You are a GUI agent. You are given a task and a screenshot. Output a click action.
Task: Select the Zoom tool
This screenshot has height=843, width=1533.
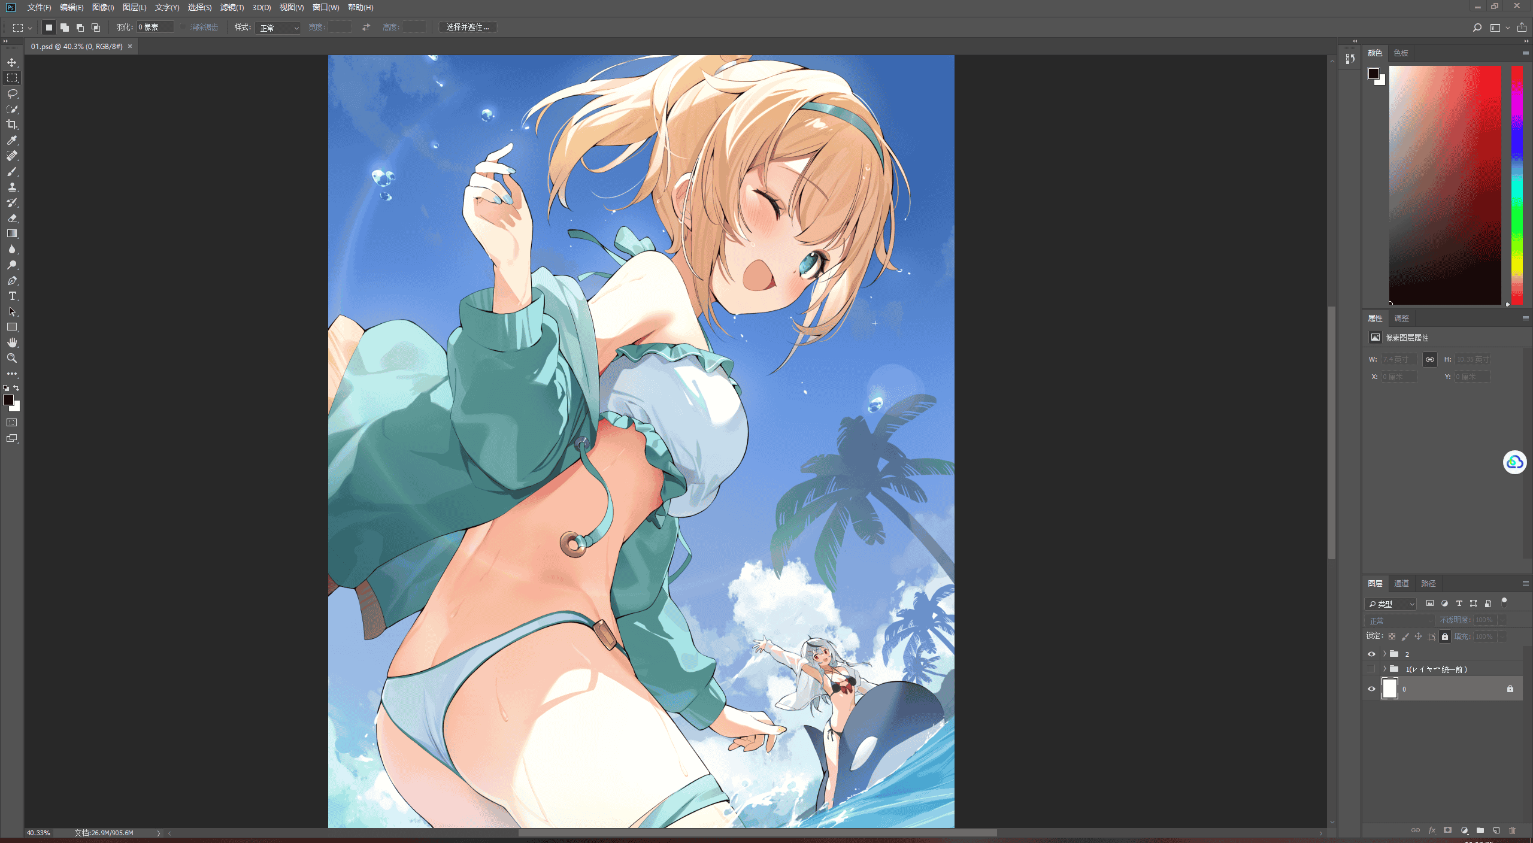tap(12, 358)
